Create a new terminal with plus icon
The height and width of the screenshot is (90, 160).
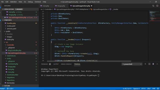pyautogui.click(x=145, y=64)
